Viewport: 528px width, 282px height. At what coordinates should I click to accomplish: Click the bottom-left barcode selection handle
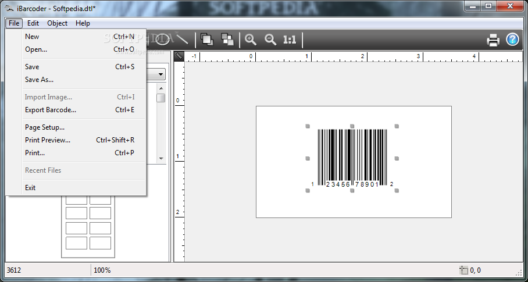coord(308,191)
